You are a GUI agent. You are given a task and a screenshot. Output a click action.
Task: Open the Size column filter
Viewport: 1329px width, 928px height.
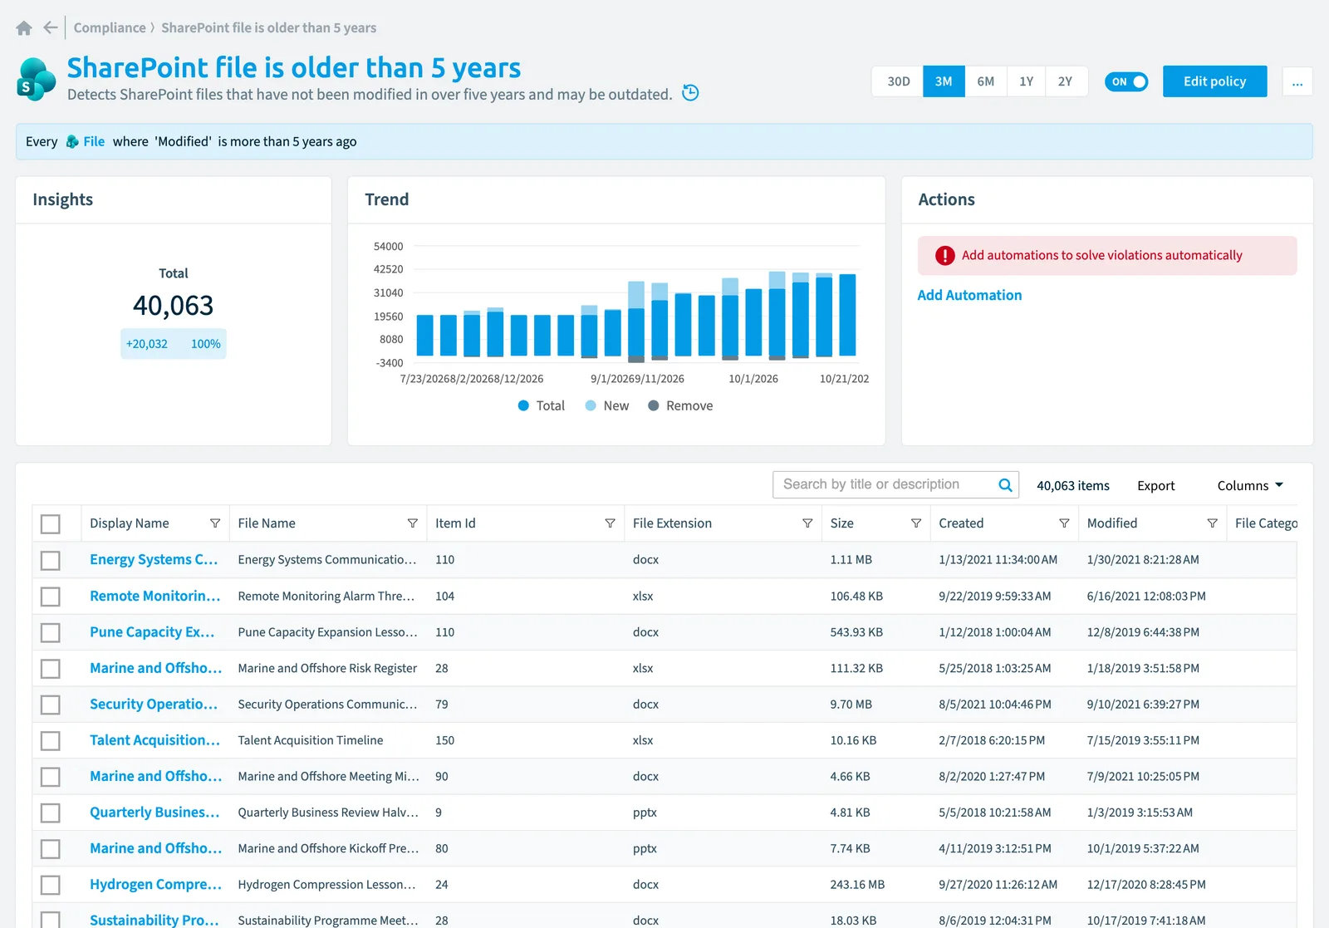point(916,523)
